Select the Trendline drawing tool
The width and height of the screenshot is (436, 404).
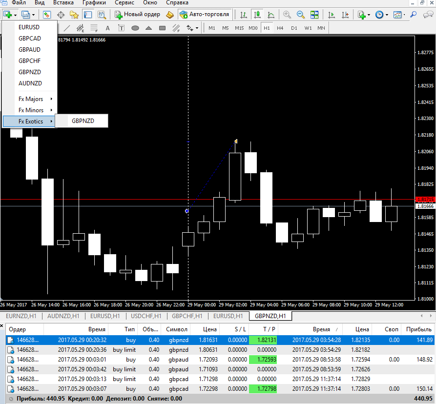[67, 28]
